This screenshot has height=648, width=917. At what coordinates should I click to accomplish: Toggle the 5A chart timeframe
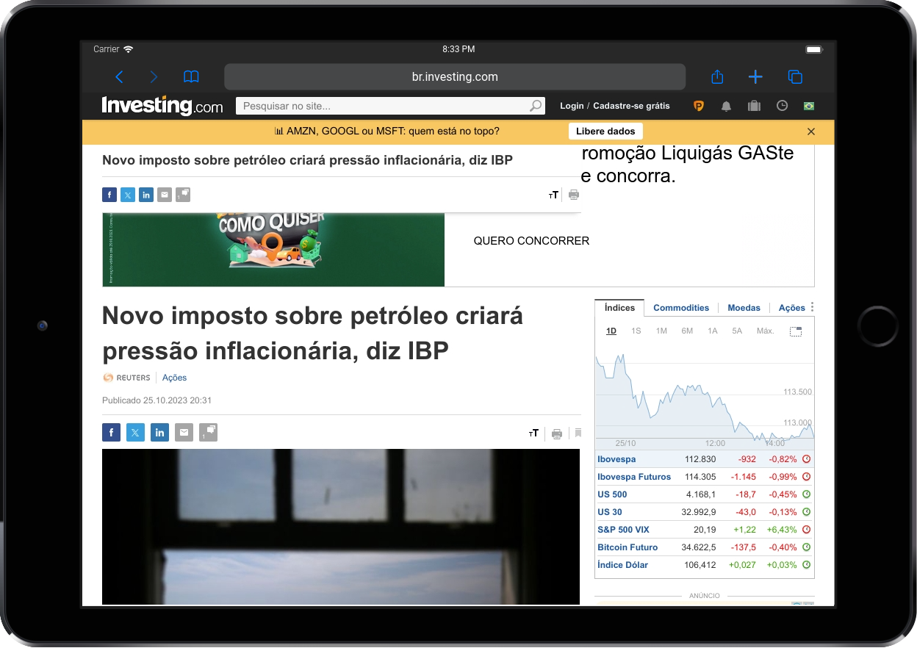(x=737, y=331)
